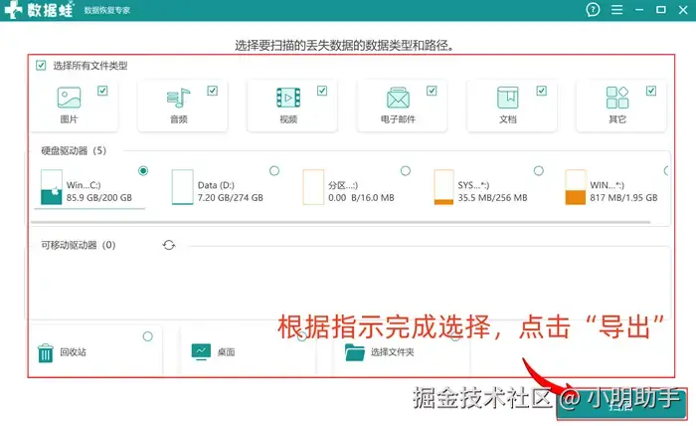Select the Win (C:) radio button
This screenshot has width=696, height=426.
click(143, 170)
